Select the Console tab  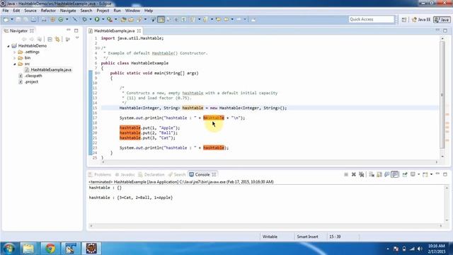tap(202, 175)
